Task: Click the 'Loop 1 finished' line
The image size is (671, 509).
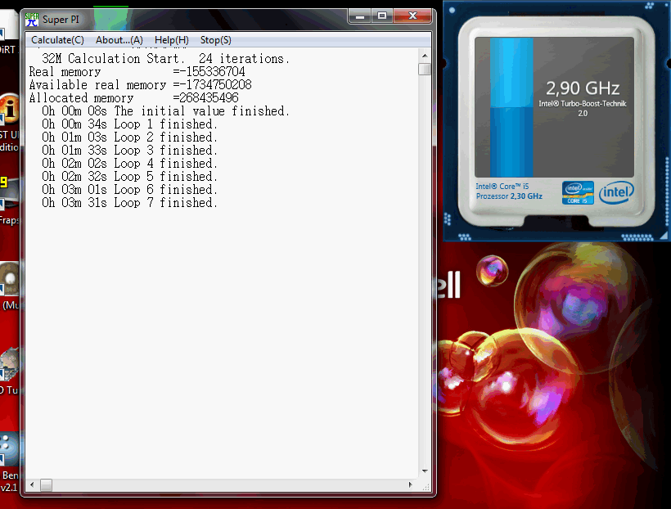Action: tap(129, 124)
